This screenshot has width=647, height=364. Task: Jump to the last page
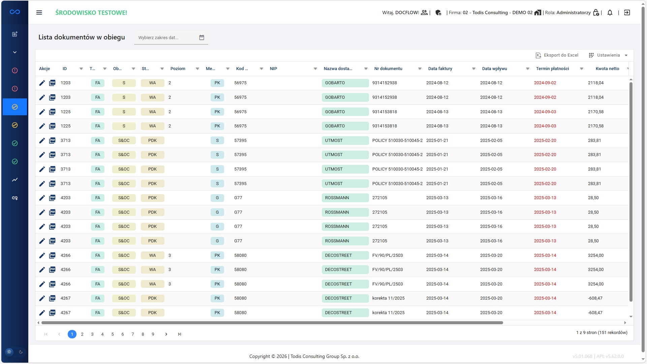point(180,334)
